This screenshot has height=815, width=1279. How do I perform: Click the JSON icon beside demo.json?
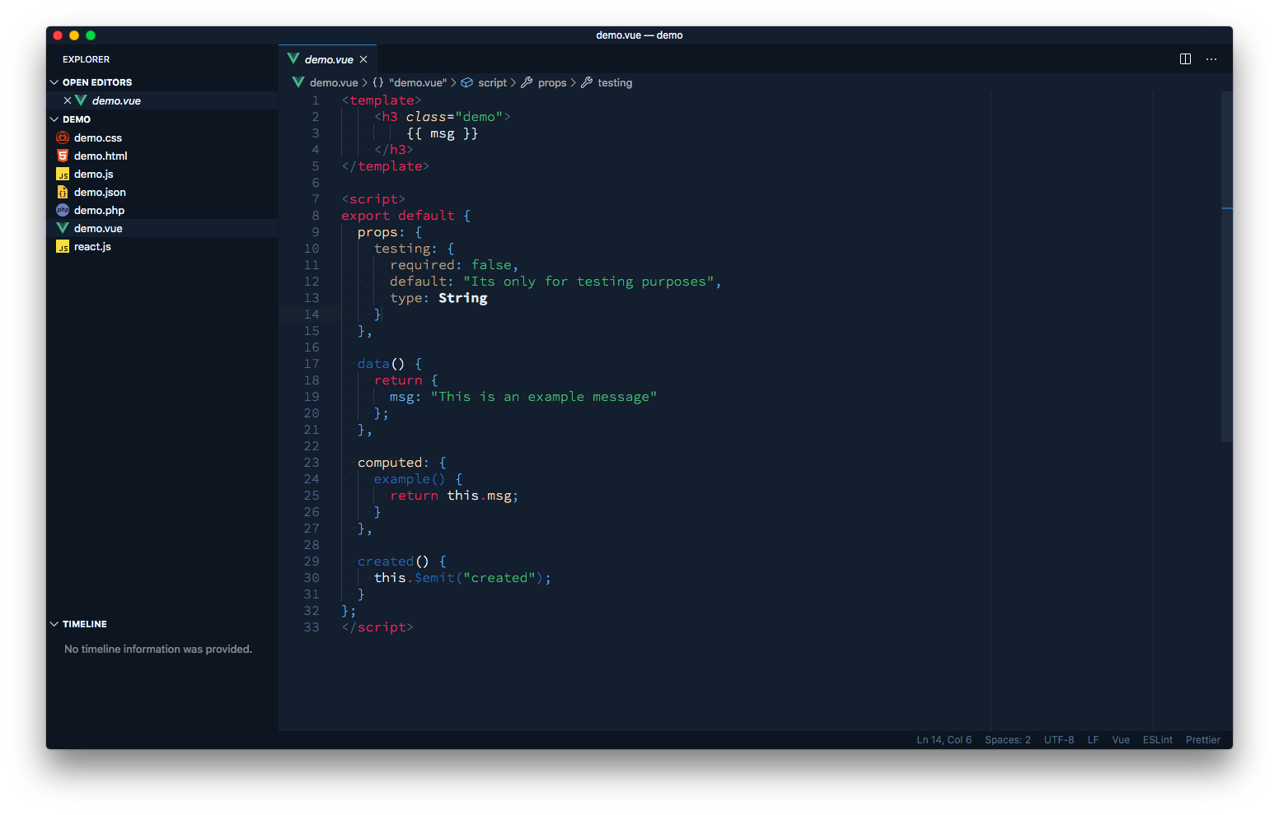click(63, 192)
